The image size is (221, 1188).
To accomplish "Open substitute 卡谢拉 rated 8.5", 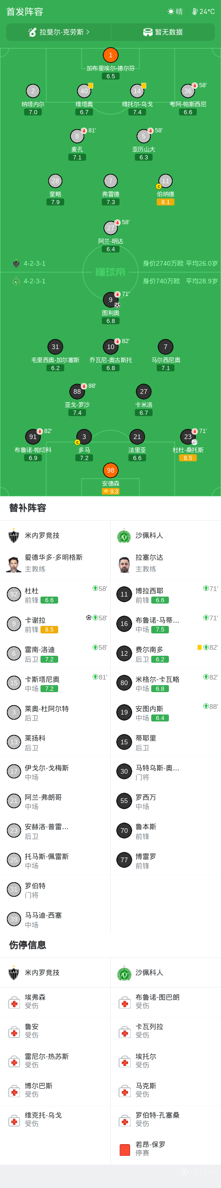I will pyautogui.click(x=55, y=624).
